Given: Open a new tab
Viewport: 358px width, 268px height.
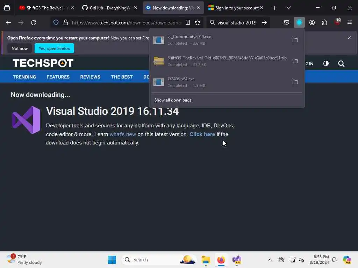Looking at the screenshot, I should point(275,8).
